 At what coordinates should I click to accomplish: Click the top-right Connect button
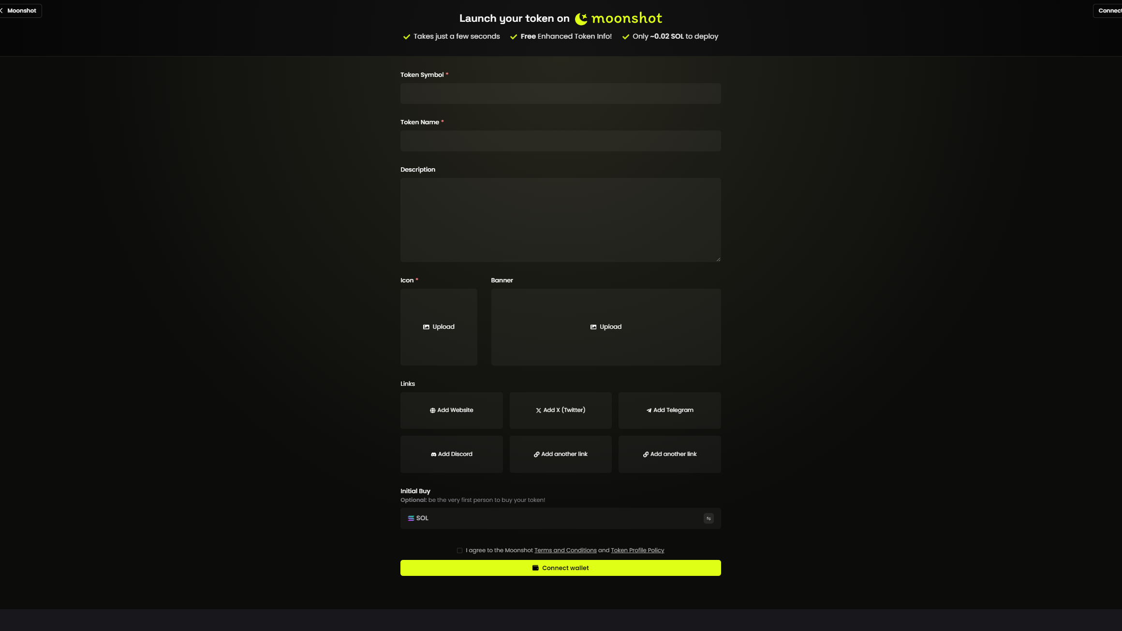click(x=1108, y=11)
